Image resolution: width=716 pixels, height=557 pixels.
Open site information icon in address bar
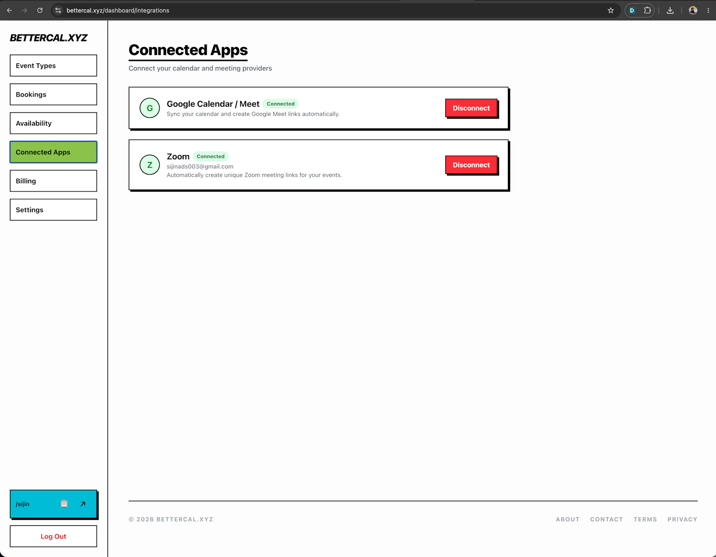click(58, 10)
